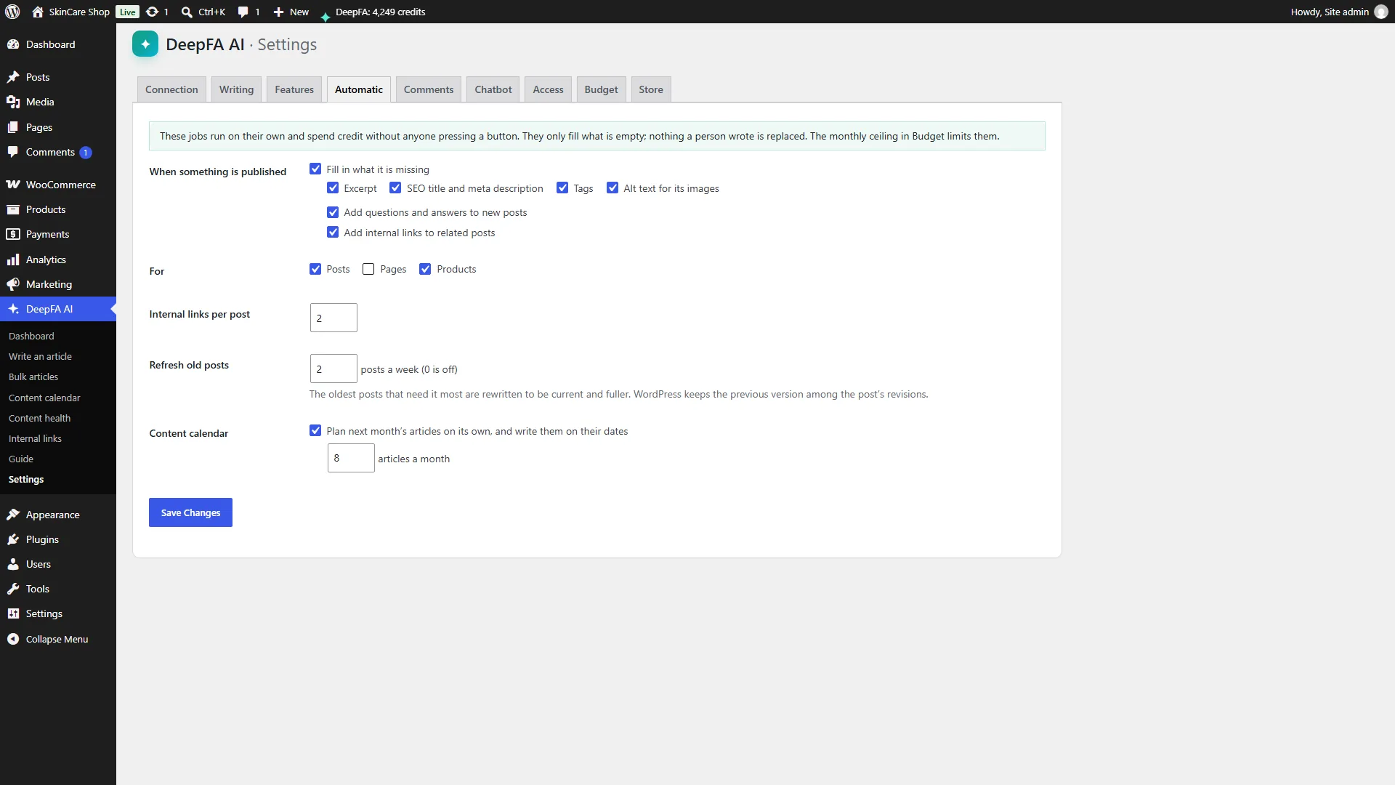
Task: Toggle the Products checkbox
Action: (425, 269)
